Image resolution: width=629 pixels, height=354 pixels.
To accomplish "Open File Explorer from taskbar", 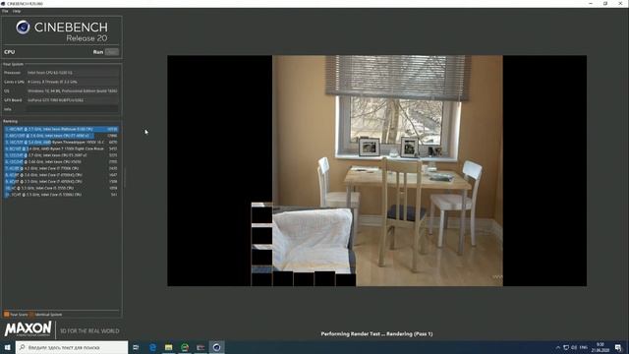I will (168, 347).
